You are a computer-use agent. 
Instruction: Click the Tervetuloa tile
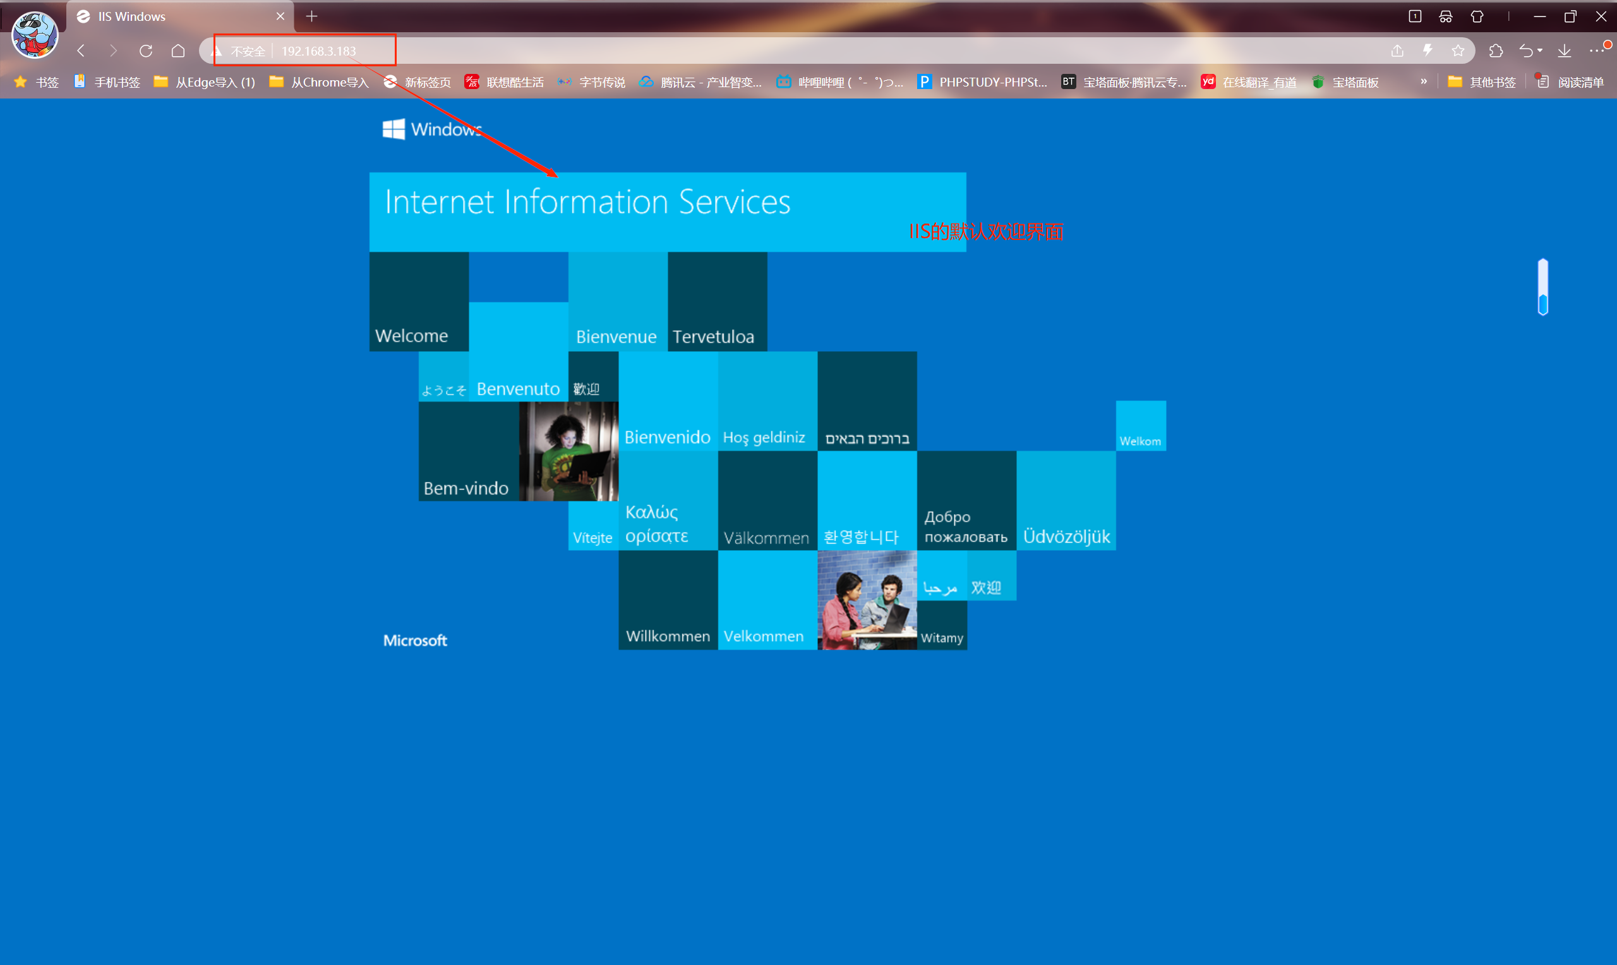(x=717, y=302)
